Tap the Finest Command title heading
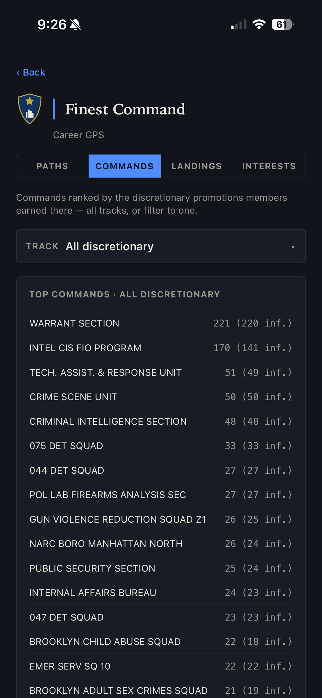The image size is (322, 698). [125, 109]
